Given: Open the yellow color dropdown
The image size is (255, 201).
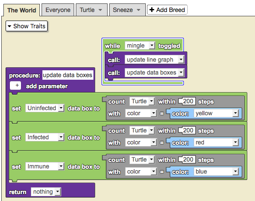Looking at the screenshot, I should pyautogui.click(x=216, y=113).
